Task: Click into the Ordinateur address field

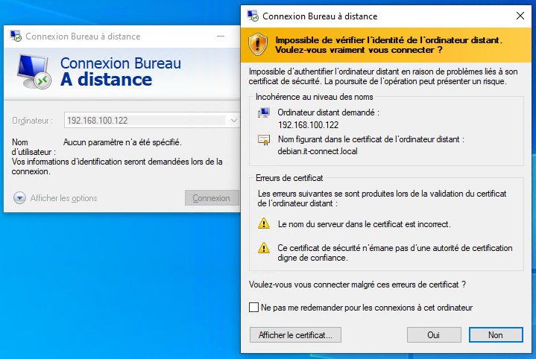Action: [x=145, y=120]
